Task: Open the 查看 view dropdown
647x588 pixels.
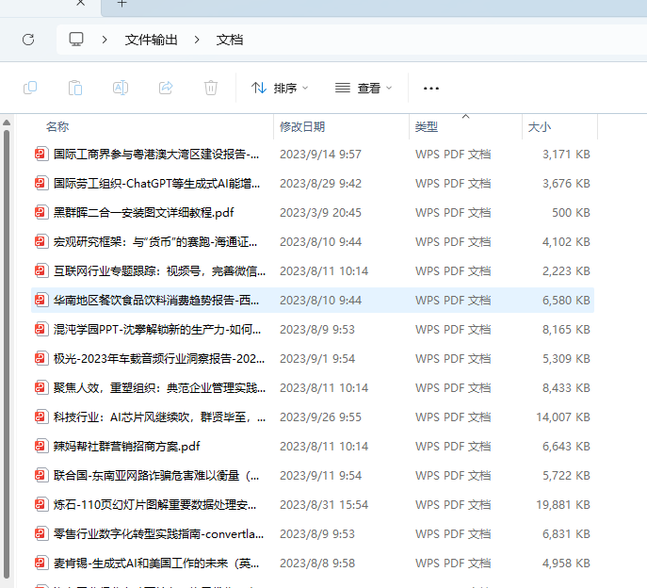Action: click(x=364, y=88)
